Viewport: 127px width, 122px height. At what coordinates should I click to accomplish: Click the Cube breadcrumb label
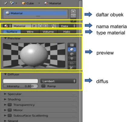(x=30, y=3)
